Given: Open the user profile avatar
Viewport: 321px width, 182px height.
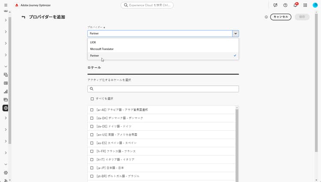Looking at the screenshot, I should 315,5.
